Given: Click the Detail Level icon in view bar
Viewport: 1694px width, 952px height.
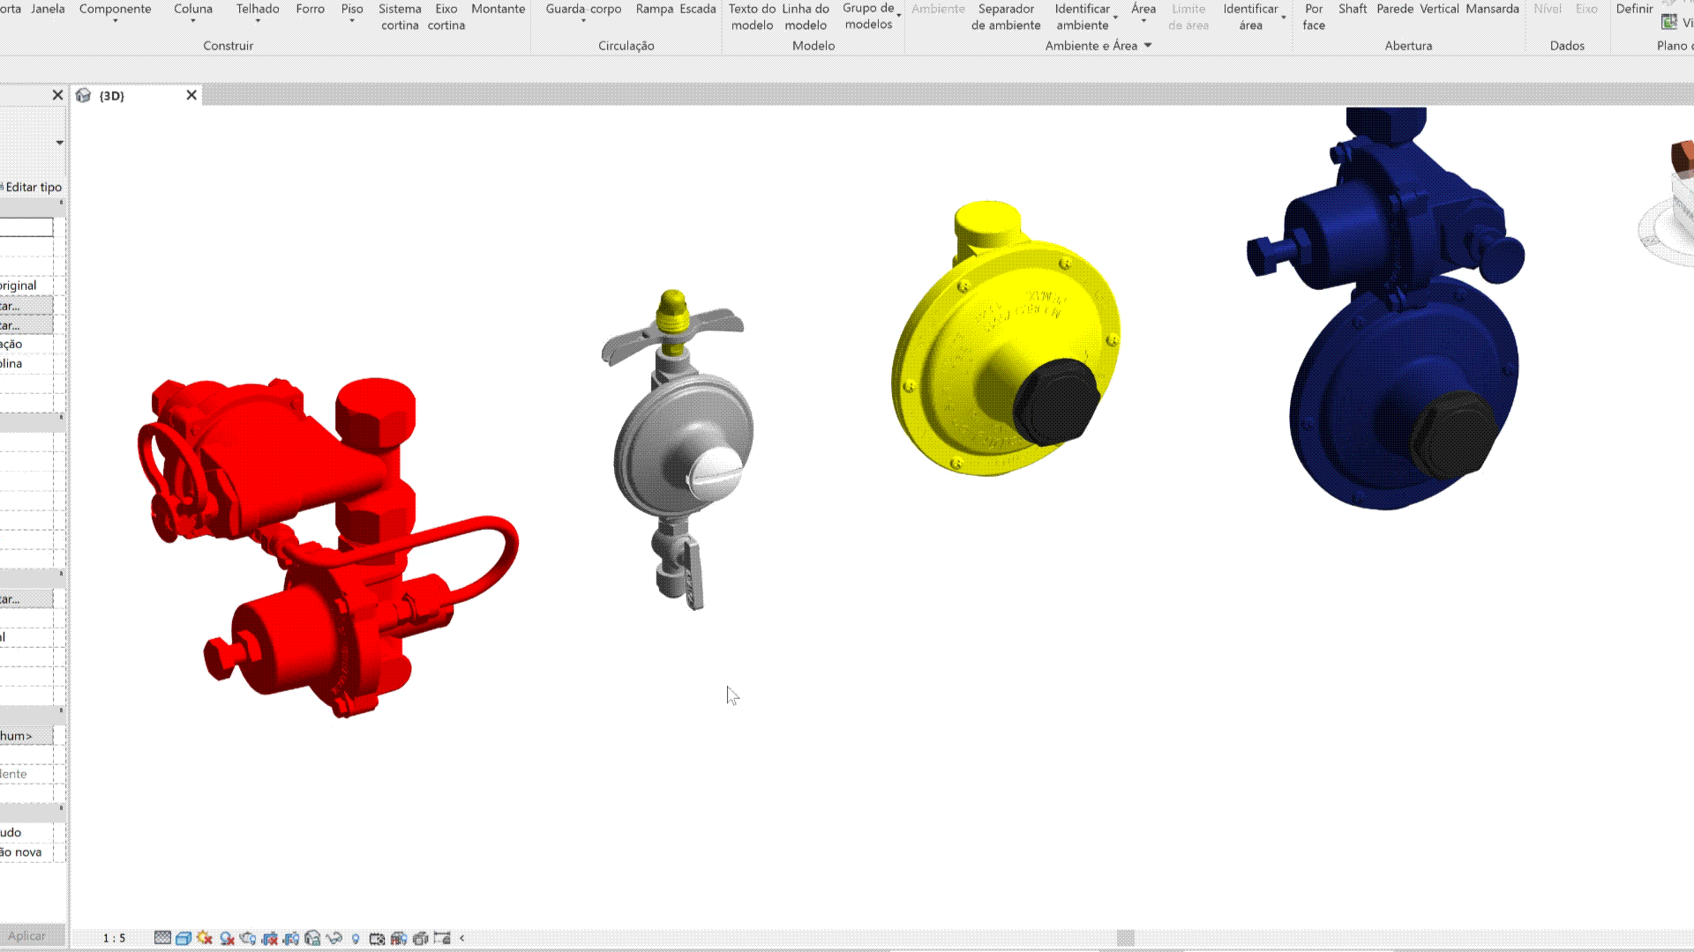Looking at the screenshot, I should (162, 938).
